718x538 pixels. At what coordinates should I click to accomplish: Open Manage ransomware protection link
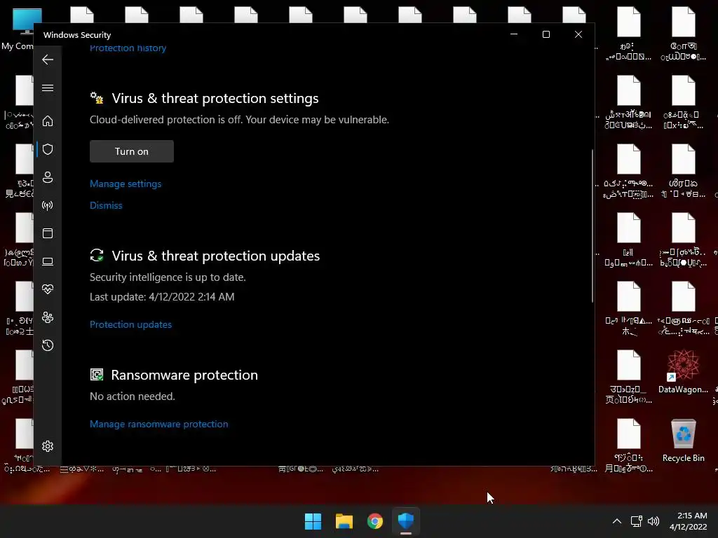(x=159, y=424)
